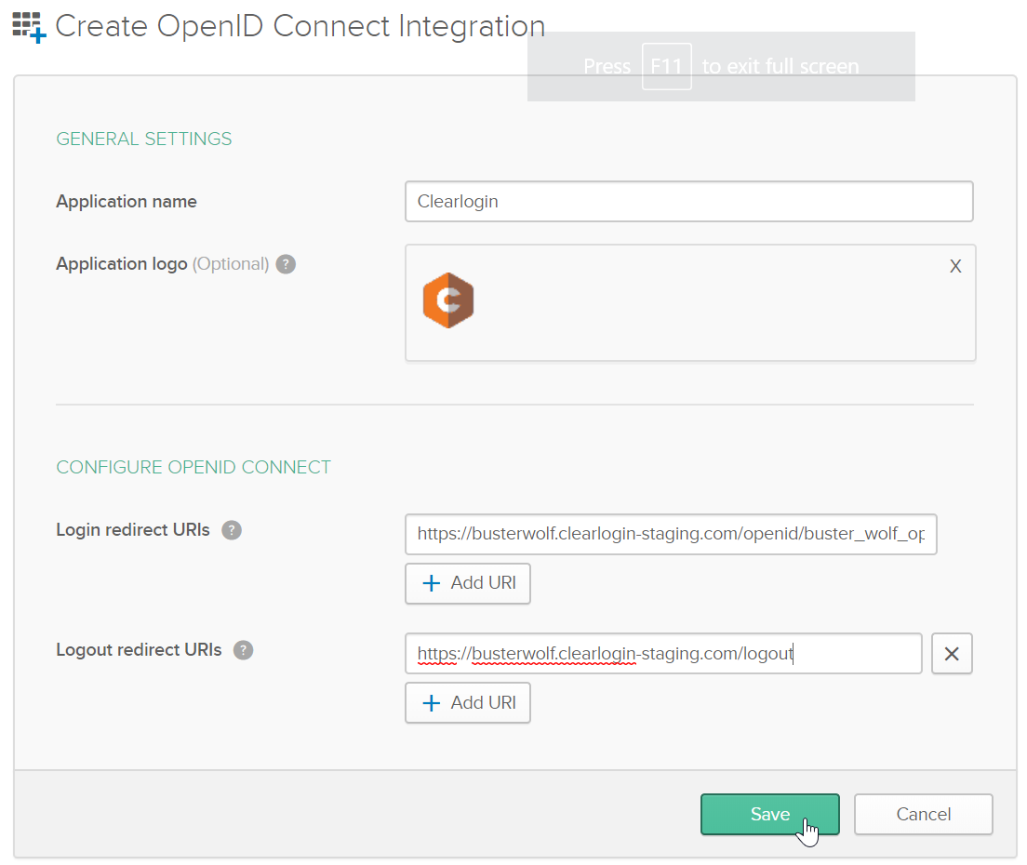Click into the Login redirect URI field
This screenshot has height=865, width=1027.
[670, 535]
